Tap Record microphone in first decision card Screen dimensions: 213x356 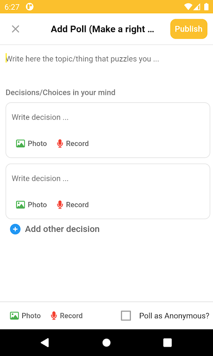point(60,143)
